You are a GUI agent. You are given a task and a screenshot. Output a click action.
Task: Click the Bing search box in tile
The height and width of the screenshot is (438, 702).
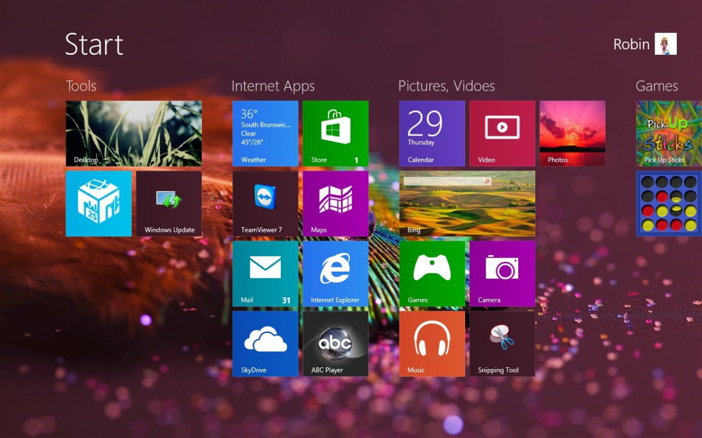pyautogui.click(x=446, y=182)
